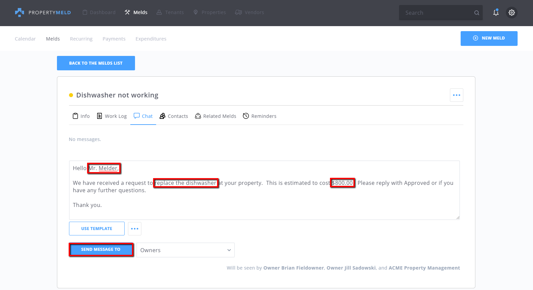The height and width of the screenshot is (290, 533).
Task: Click the New Meld button
Action: [x=489, y=38]
